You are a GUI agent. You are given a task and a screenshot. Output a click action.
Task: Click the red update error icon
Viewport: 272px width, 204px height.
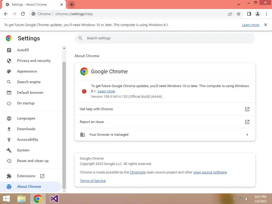(84, 91)
